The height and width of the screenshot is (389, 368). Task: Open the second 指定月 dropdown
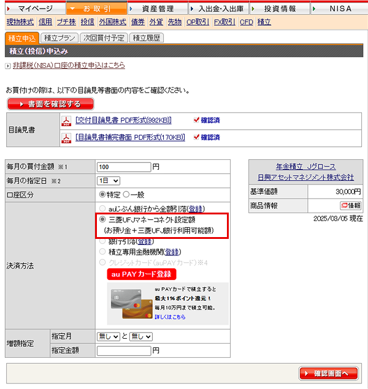141,337
